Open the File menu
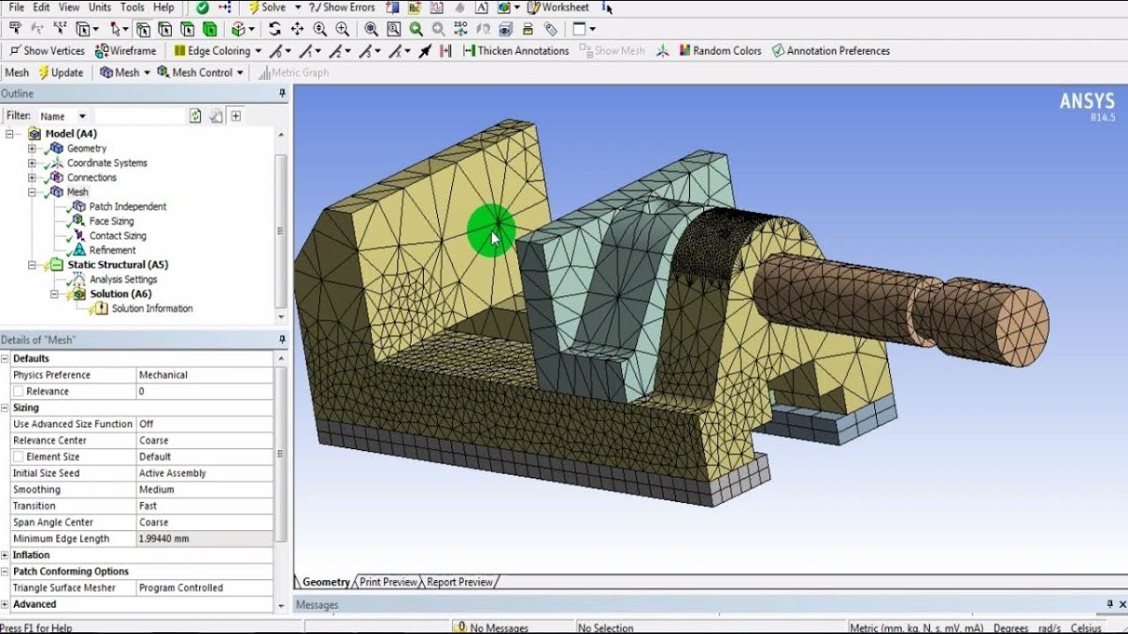The width and height of the screenshot is (1128, 634). tap(16, 7)
